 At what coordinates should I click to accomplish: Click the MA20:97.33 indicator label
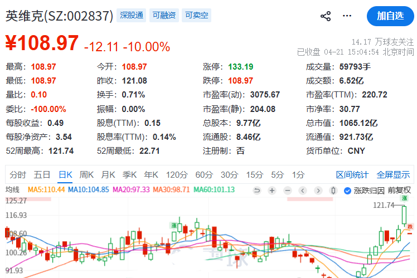[131, 190]
